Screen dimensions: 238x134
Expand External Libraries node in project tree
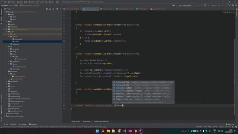pyautogui.click(x=4, y=114)
